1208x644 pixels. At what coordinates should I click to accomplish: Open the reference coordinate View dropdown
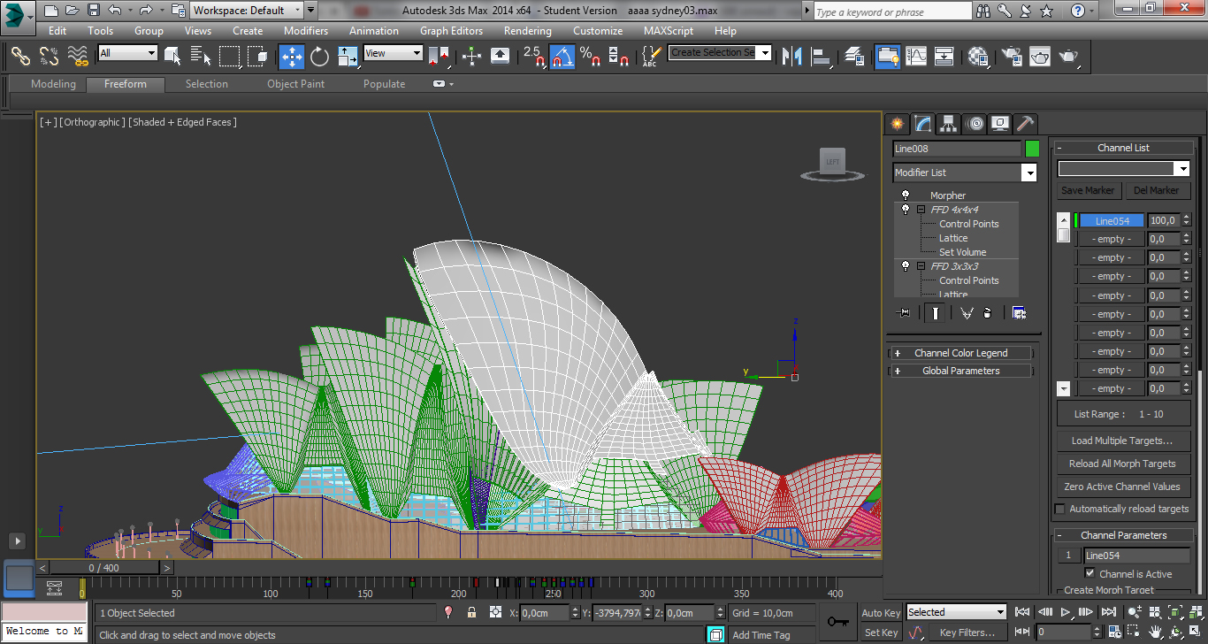pyautogui.click(x=393, y=53)
